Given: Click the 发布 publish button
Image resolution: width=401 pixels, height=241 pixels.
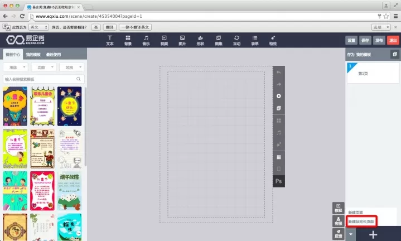Looking at the screenshot, I should coord(379,40).
